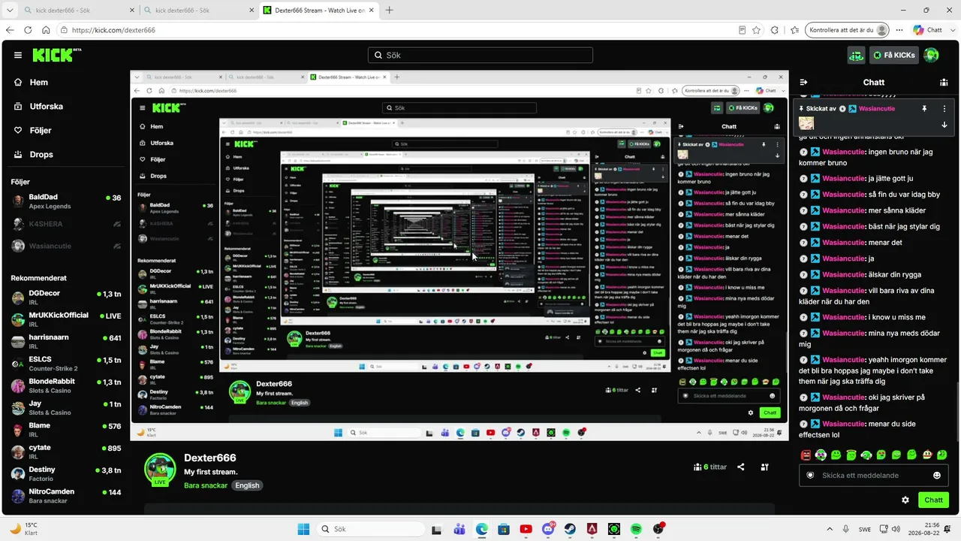Click harrisnaarn in recommended list
961x541 pixels.
tap(67, 342)
